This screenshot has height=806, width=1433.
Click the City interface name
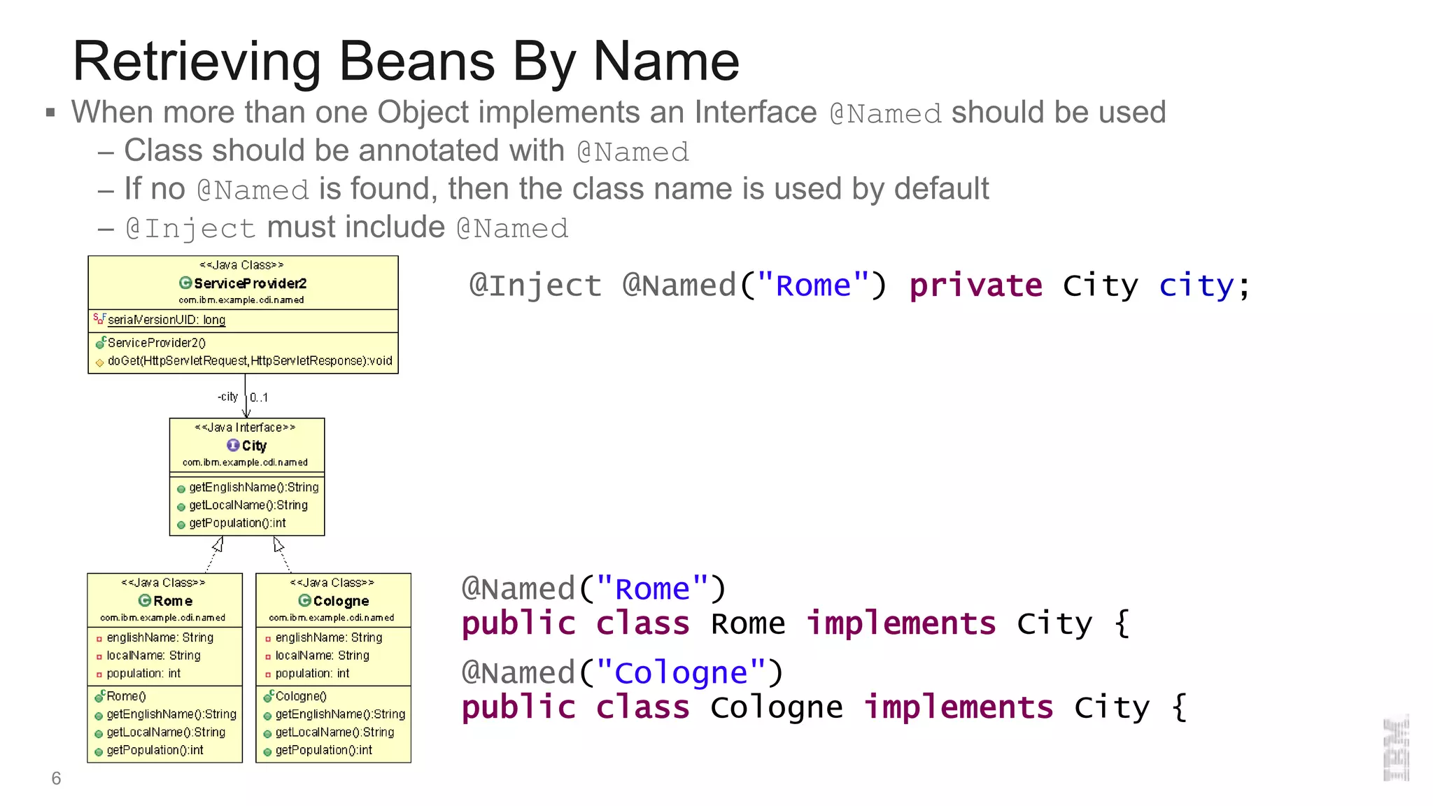pyautogui.click(x=254, y=446)
